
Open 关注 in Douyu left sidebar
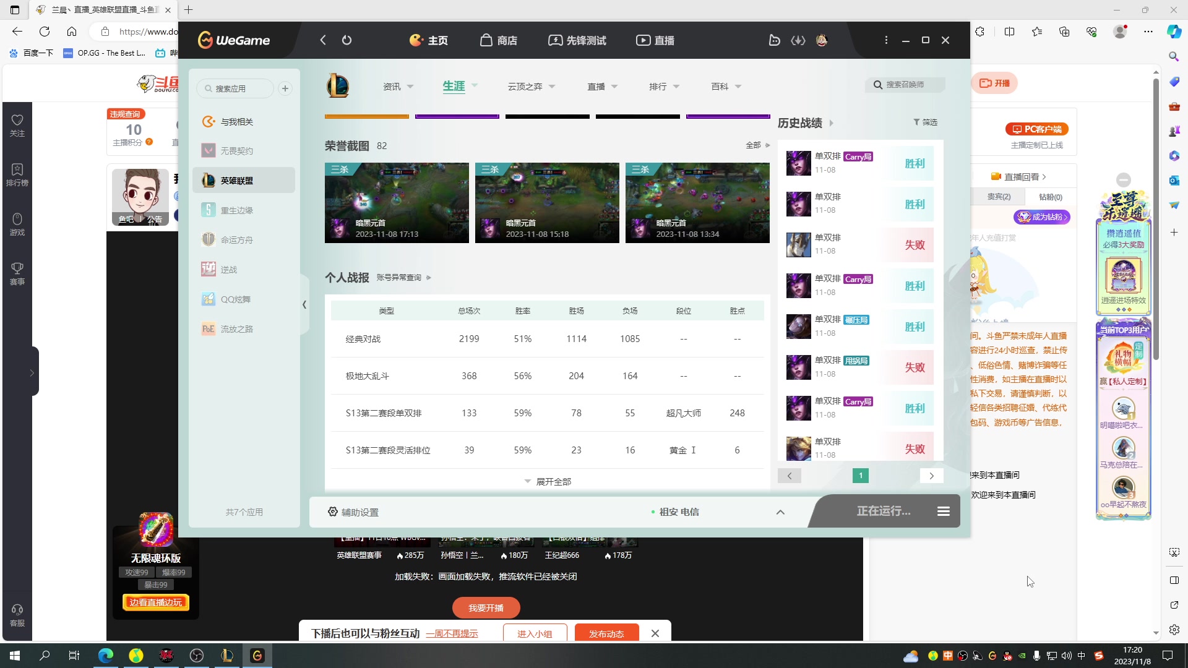17,126
